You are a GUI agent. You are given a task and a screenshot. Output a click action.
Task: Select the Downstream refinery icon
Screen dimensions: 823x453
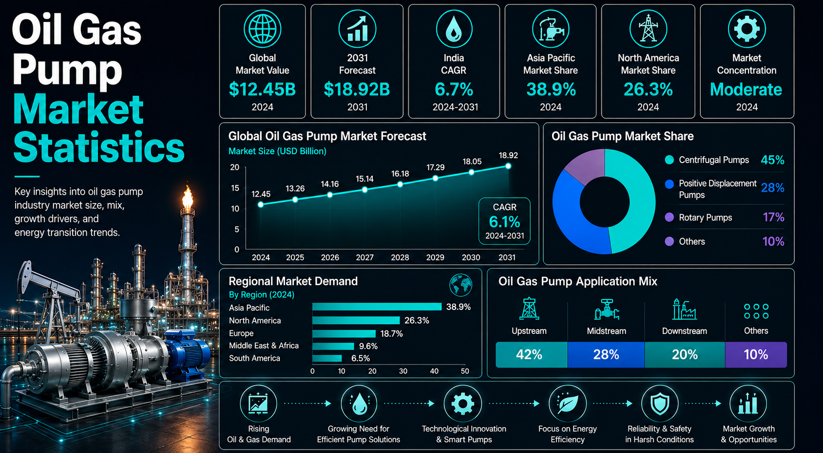(x=684, y=309)
